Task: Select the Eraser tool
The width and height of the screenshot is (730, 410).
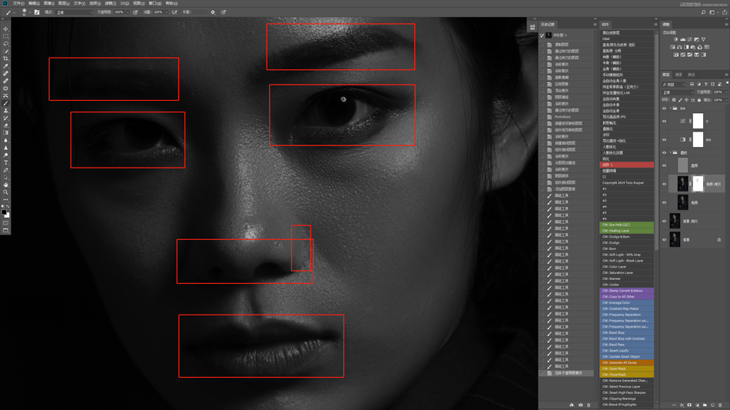Action: [5, 125]
